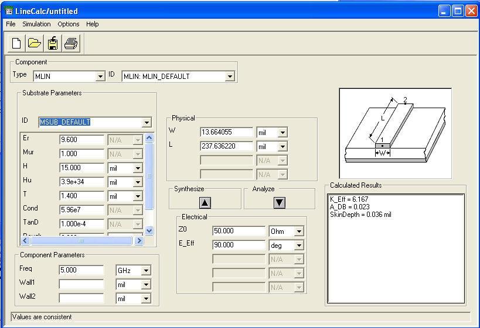This screenshot has width=480, height=328.
Task: Click the SkinDepth = 0.036 mil result line
Action: point(360,215)
